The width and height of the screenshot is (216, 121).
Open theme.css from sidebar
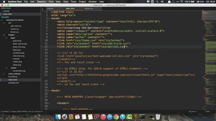(15, 32)
